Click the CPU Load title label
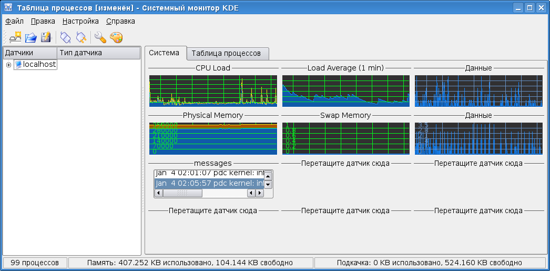 coord(213,68)
